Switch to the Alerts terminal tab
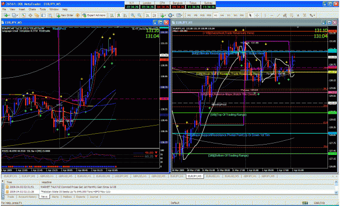Image resolution: width=340 pixels, height=206 pixels. pos(55,197)
